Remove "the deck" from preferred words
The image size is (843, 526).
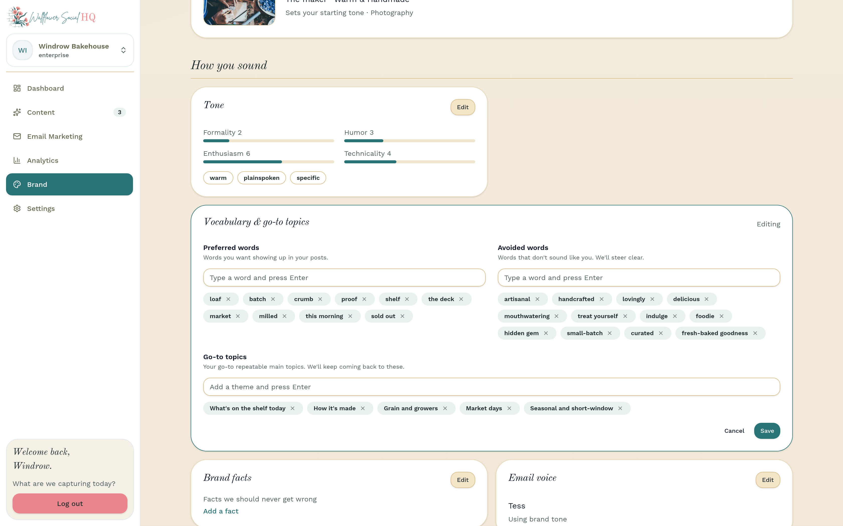(461, 299)
